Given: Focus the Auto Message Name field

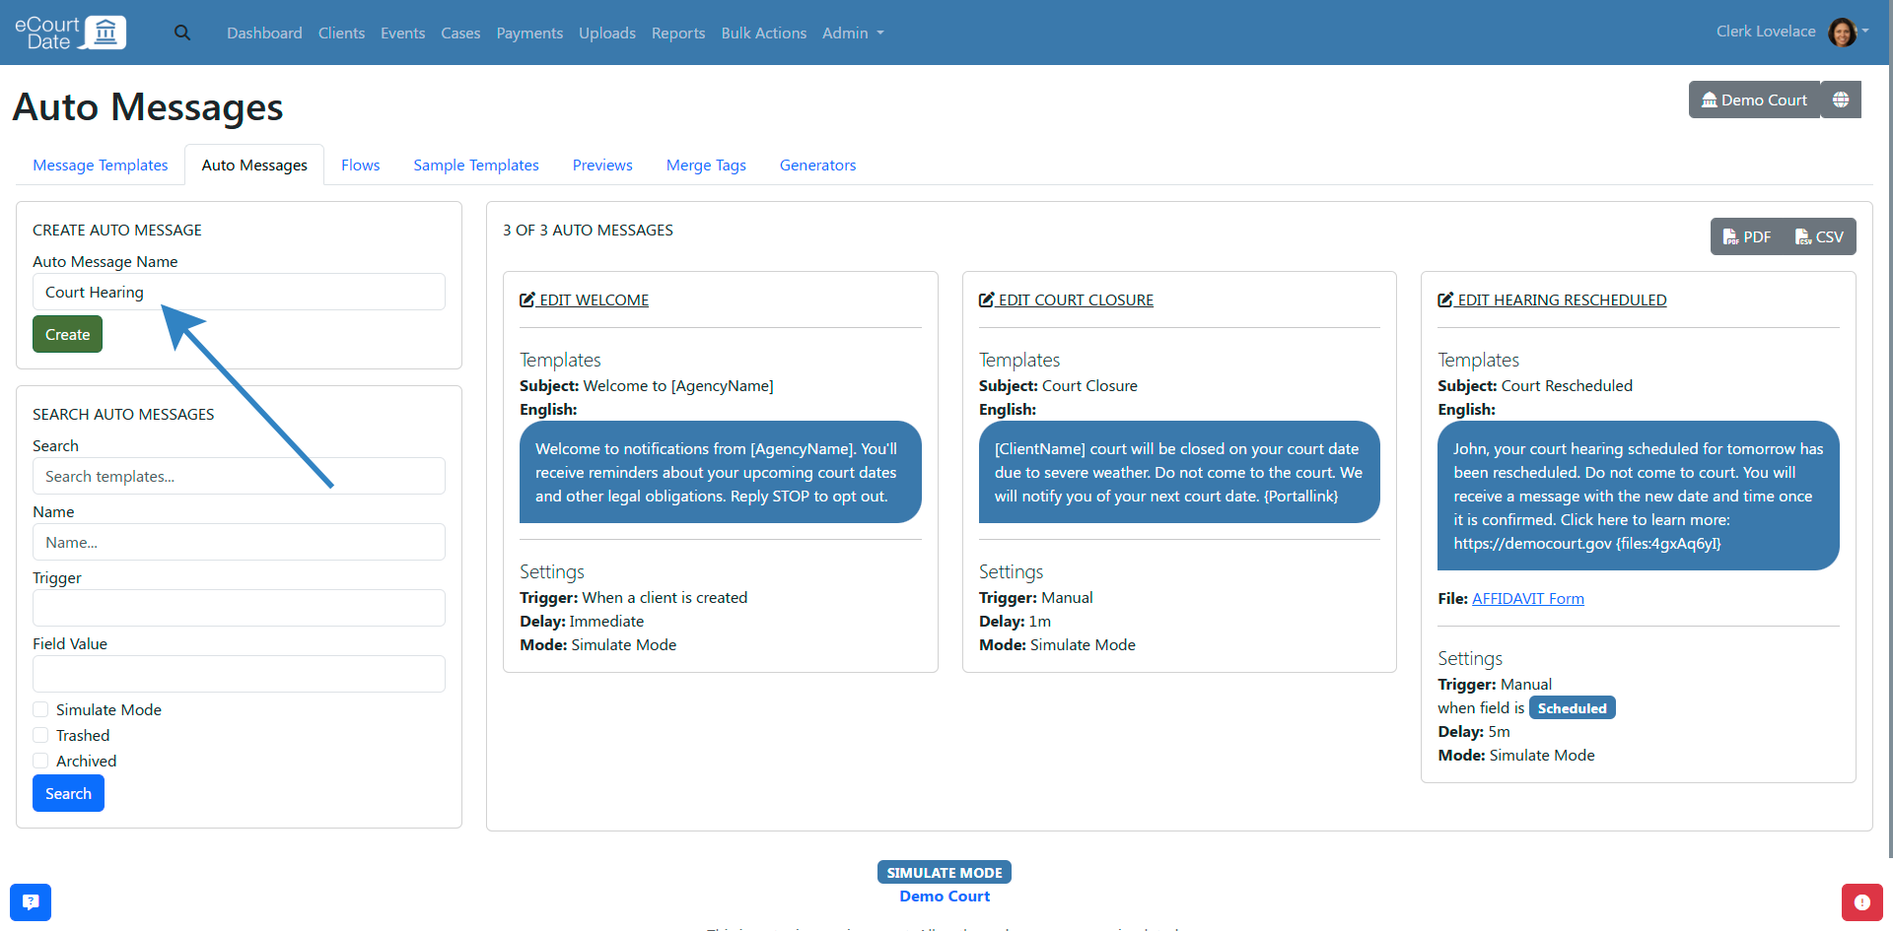Looking at the screenshot, I should tap(239, 292).
